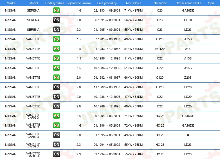Click the 43kW / 58KM power cell
Image resolution: width=220 pixels, height=159 pixels.
click(x=133, y=87)
